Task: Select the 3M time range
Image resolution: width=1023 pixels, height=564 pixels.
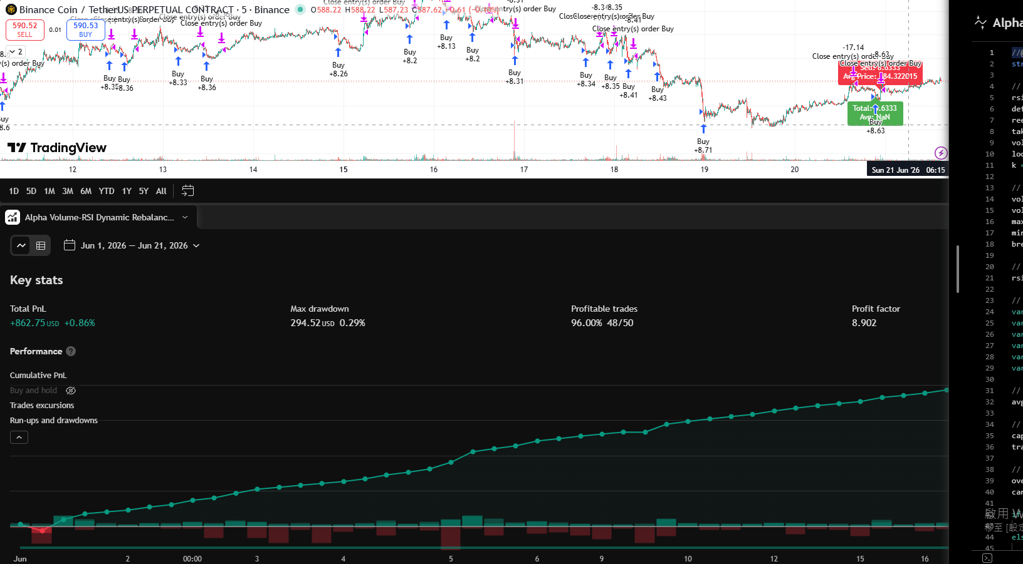Action: pyautogui.click(x=68, y=191)
